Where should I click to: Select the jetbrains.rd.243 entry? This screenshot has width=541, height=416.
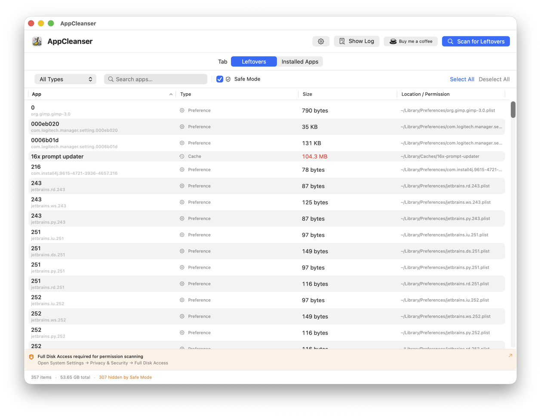pyautogui.click(x=267, y=186)
